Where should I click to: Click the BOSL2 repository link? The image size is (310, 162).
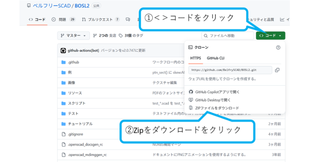point(82,6)
